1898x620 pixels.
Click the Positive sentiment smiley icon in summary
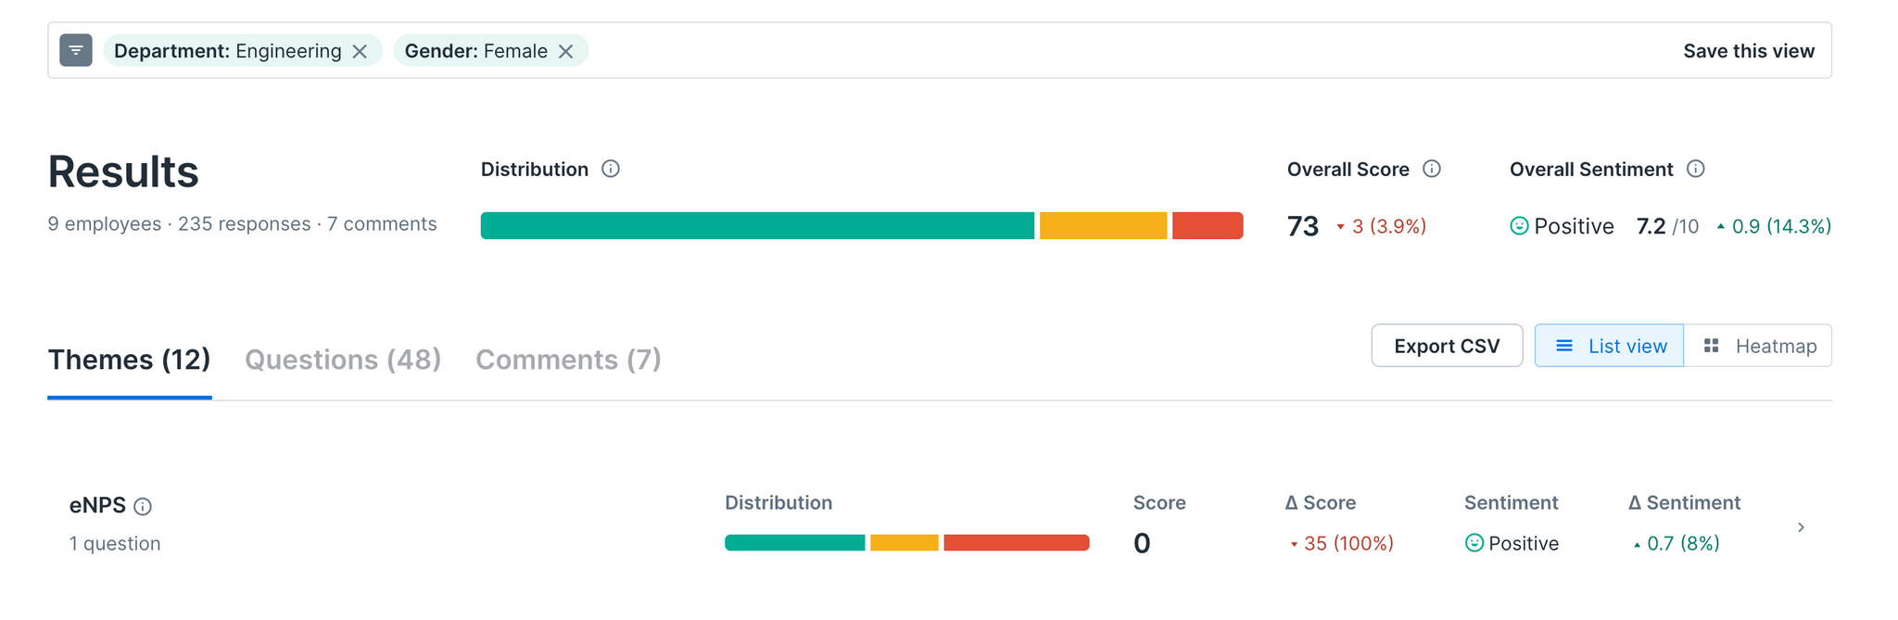click(1519, 226)
